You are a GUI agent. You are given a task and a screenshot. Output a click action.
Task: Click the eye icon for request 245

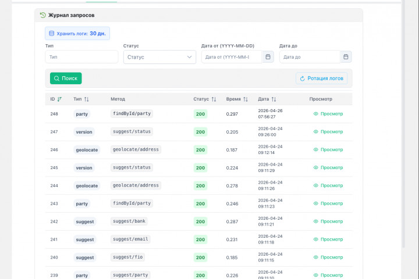click(316, 168)
